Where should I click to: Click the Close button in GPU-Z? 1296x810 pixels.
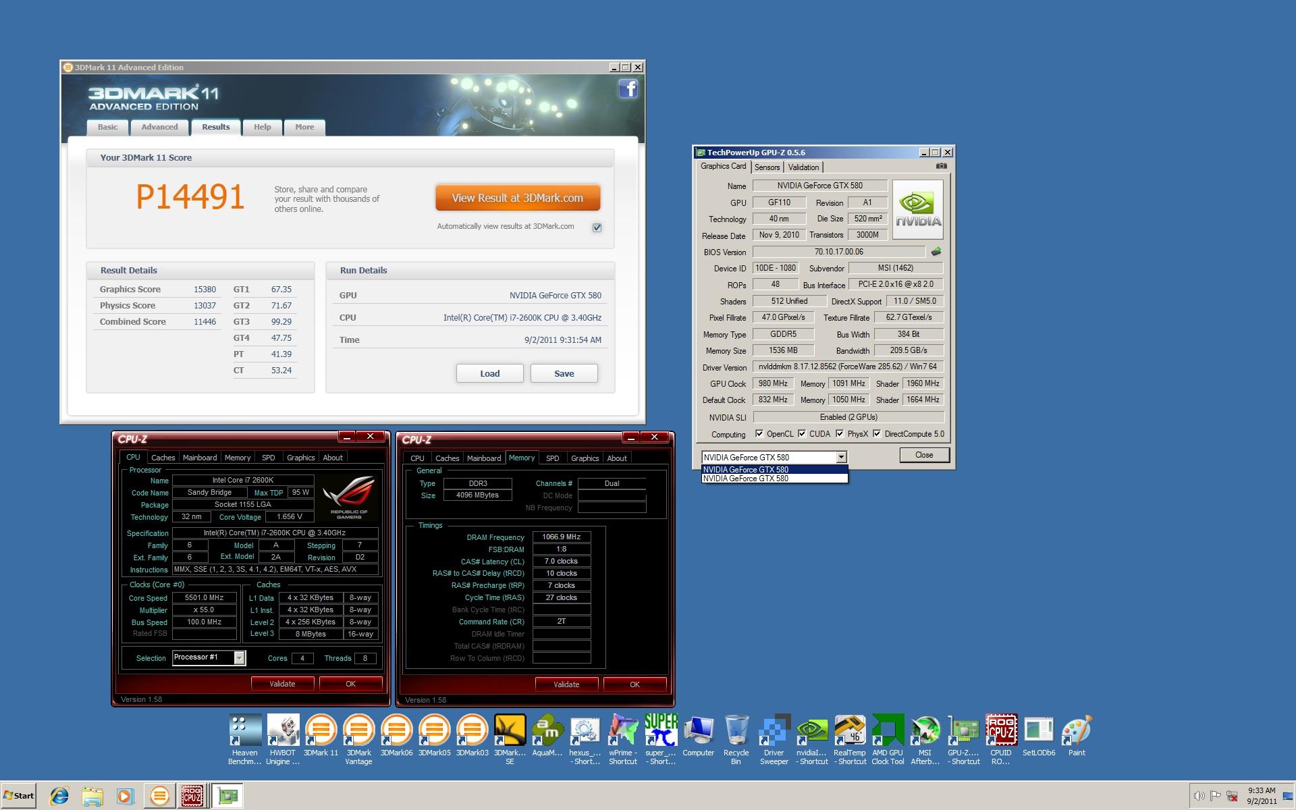click(924, 455)
